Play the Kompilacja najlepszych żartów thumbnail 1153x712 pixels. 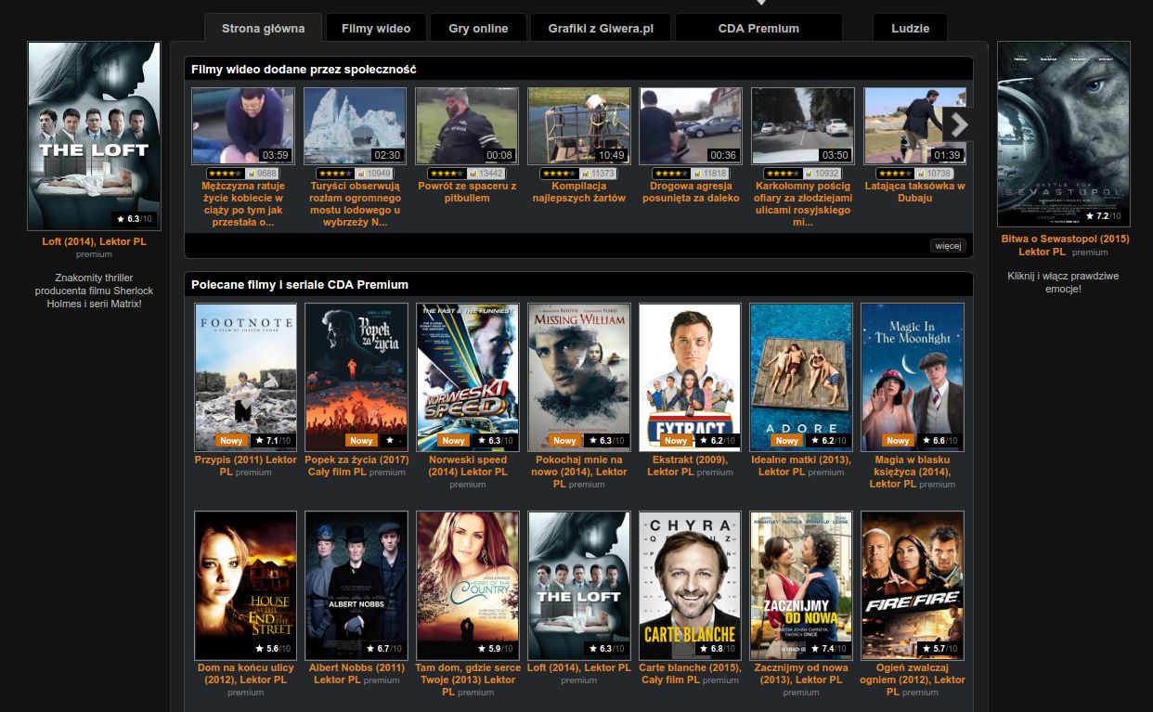click(x=579, y=126)
